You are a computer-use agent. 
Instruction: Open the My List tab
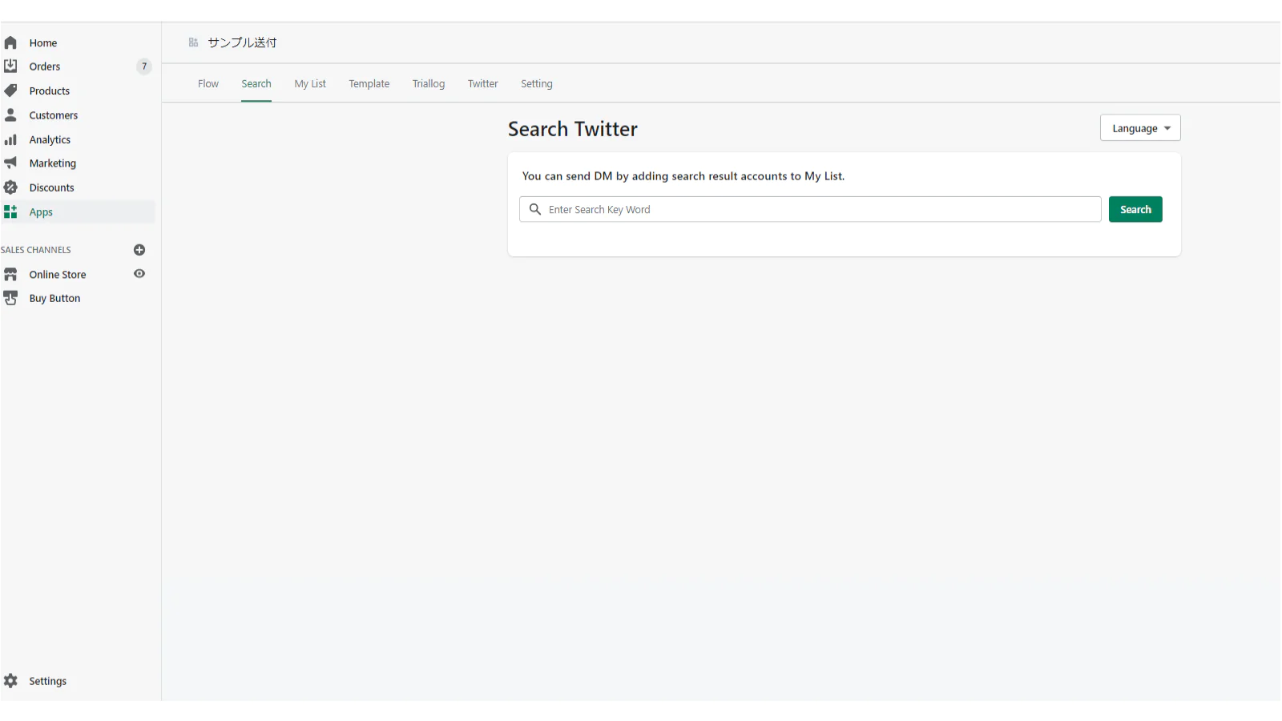click(310, 84)
